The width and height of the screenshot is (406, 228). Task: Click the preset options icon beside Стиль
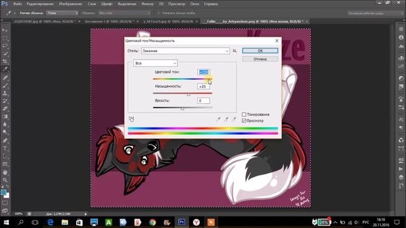tap(234, 51)
